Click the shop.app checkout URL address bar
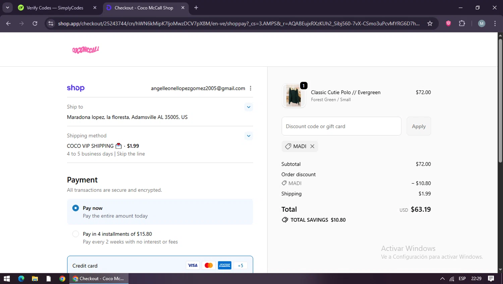This screenshot has width=503, height=284. coord(239,23)
